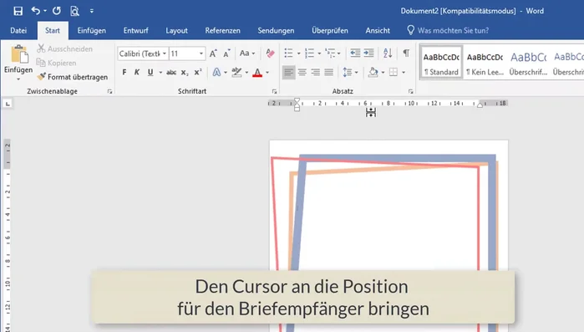Click the 'Was möchten Sie tun?' search box

[x=448, y=31]
